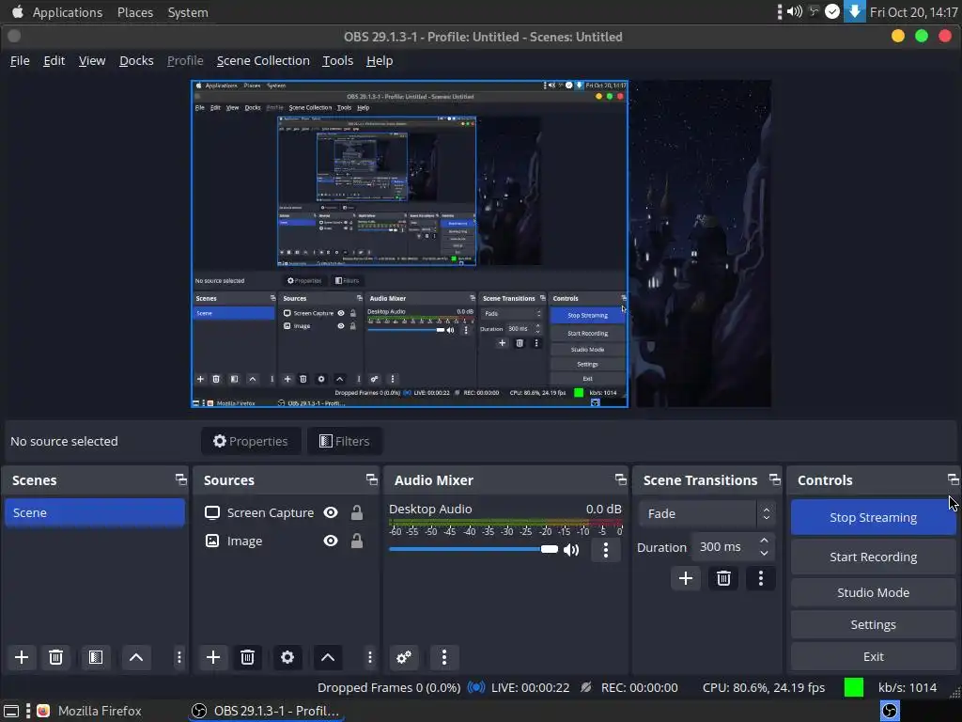Open Sources dock overflow three-dot menu
962x722 pixels.
pos(370,657)
